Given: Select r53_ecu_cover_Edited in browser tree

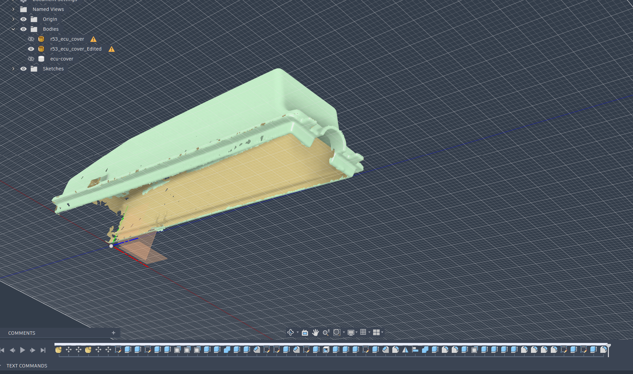Looking at the screenshot, I should tap(76, 49).
